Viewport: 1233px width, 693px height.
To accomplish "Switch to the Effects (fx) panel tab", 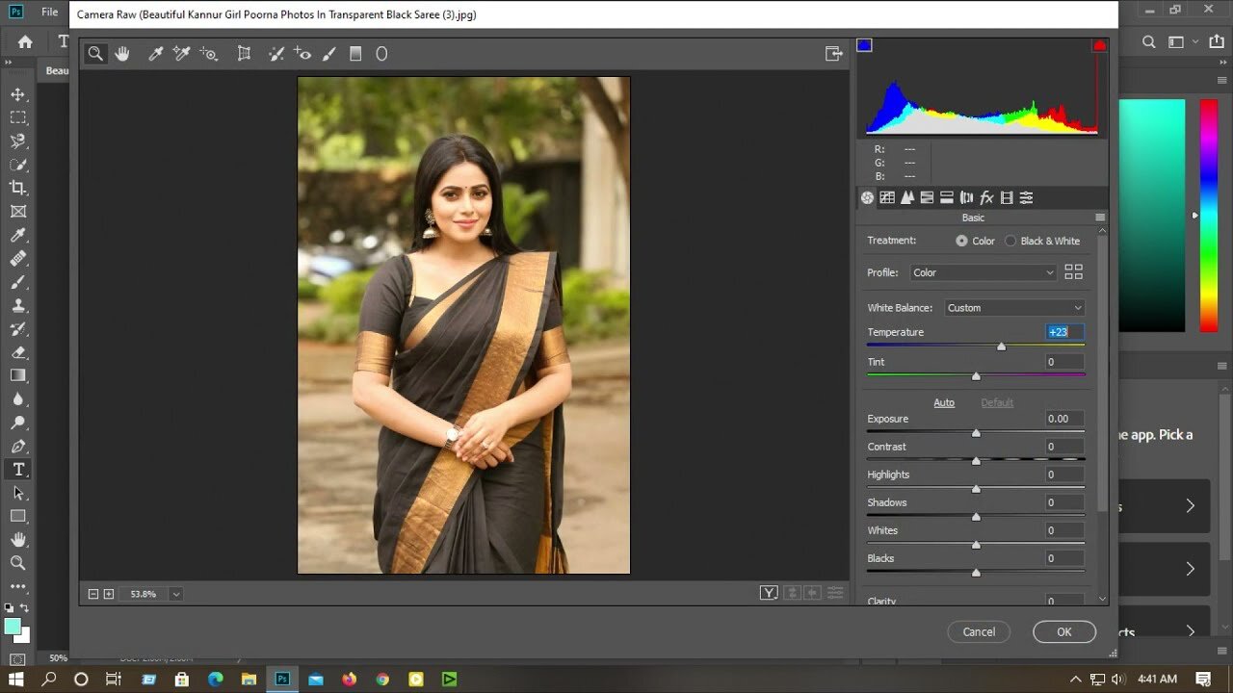I will (986, 197).
